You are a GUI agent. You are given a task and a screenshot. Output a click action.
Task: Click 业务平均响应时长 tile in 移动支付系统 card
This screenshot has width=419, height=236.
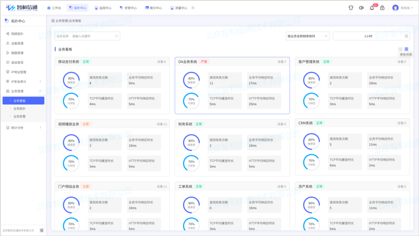click(x=144, y=80)
